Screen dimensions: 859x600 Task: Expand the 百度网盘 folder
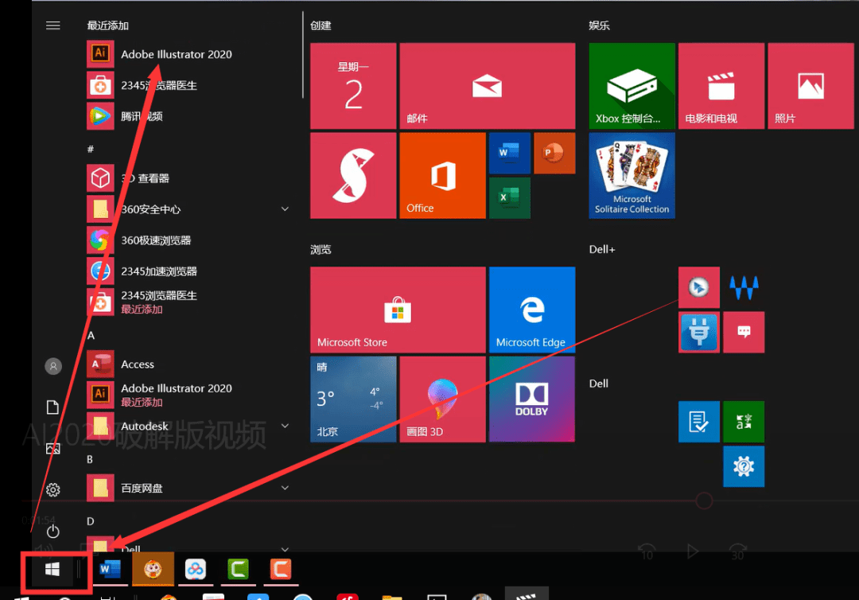pyautogui.click(x=285, y=488)
